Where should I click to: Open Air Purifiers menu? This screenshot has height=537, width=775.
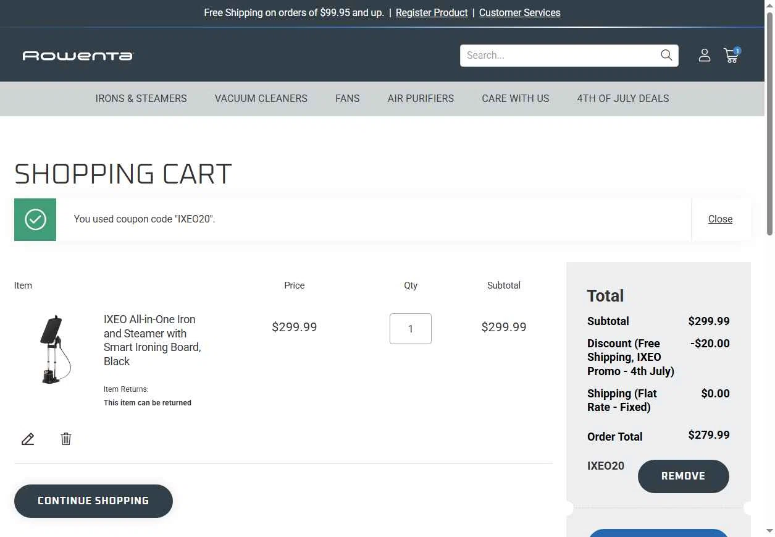pos(421,98)
